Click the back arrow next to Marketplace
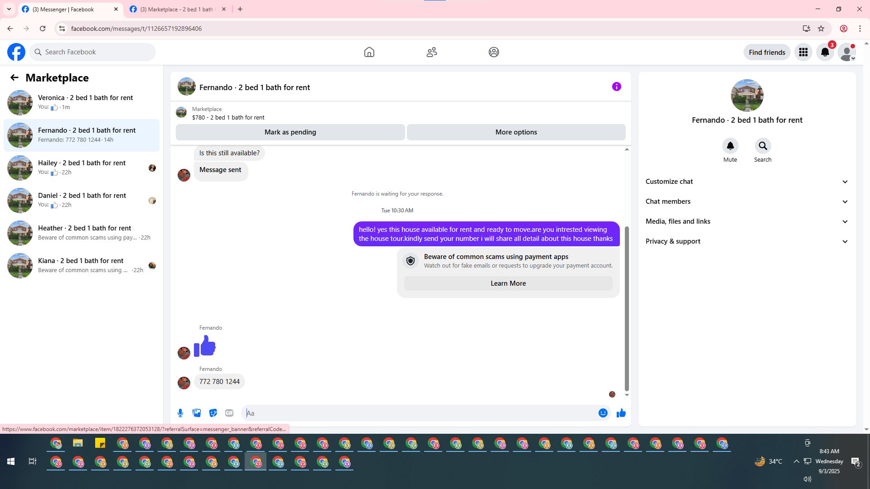This screenshot has width=870, height=489. tap(14, 77)
